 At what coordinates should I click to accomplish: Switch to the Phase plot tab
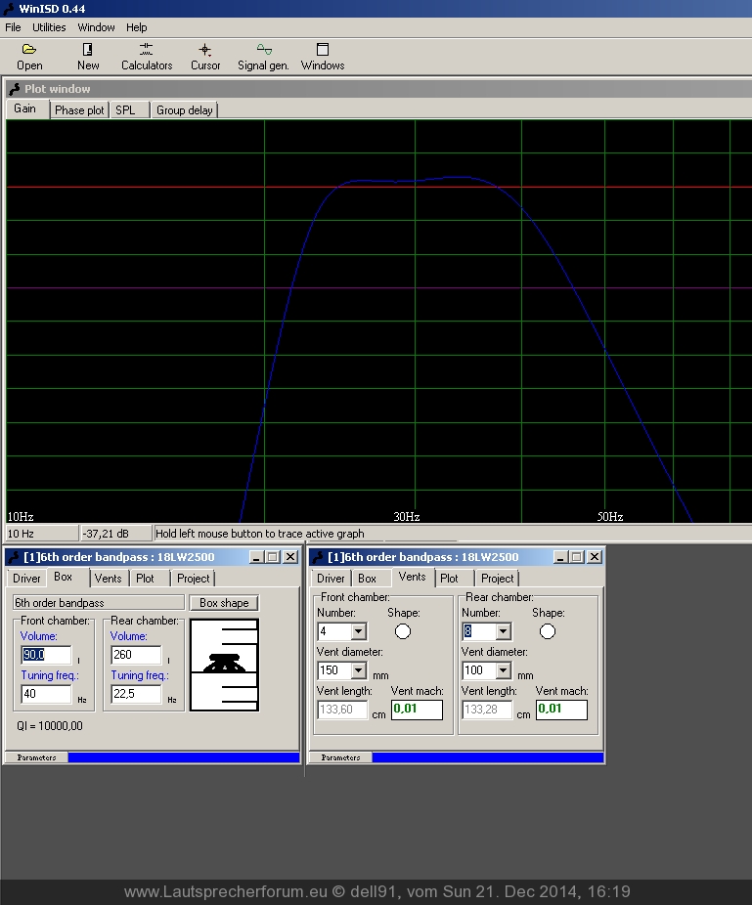click(x=79, y=110)
